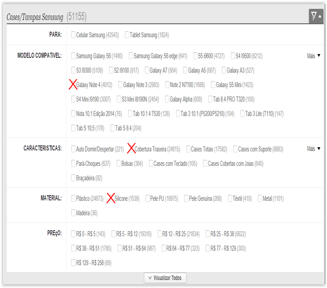Viewport: 327px width, 288px height.
Task: Enable the S2 I9100 filter
Action: click(x=111, y=70)
